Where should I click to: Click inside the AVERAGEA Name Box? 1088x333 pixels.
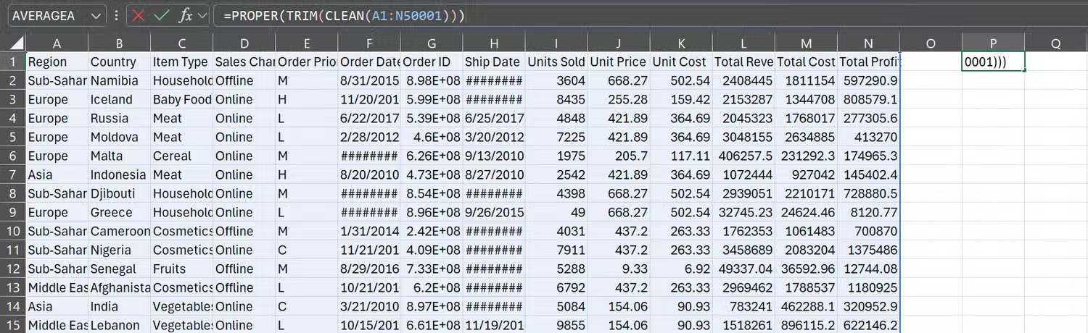(47, 15)
